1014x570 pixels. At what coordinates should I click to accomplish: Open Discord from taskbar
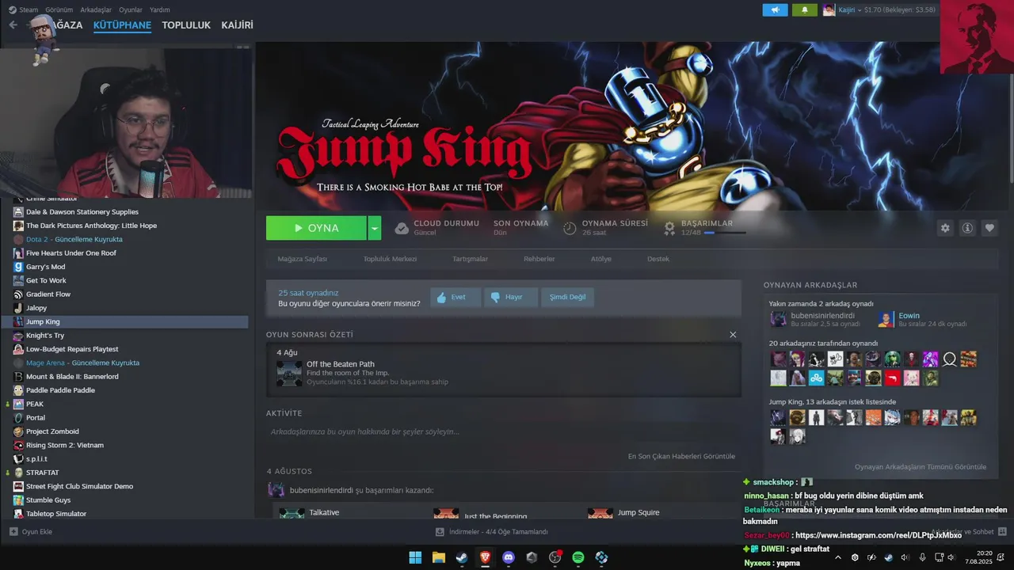(x=509, y=557)
